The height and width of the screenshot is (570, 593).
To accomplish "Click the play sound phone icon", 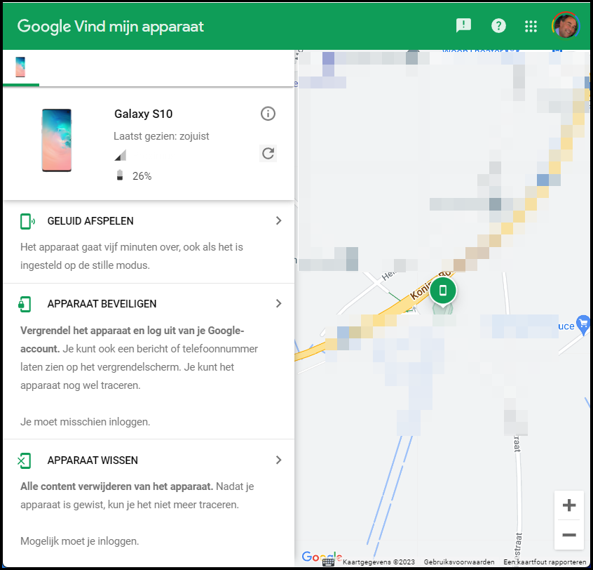I will 27,221.
